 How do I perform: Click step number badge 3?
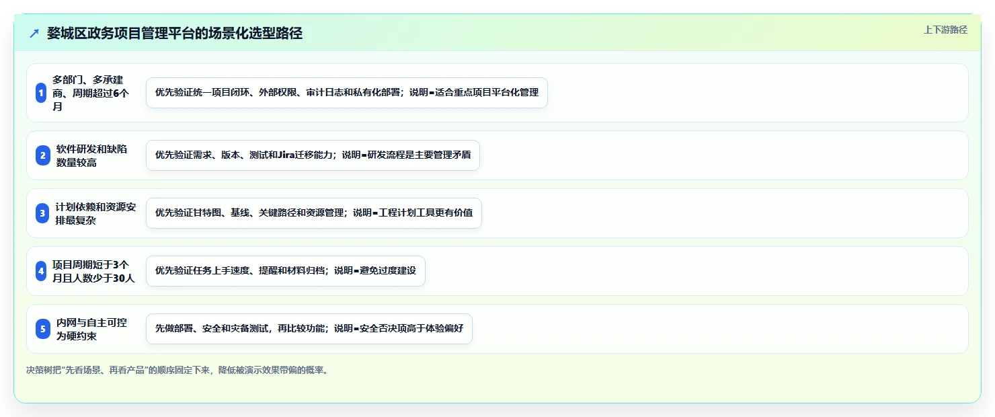tap(42, 213)
